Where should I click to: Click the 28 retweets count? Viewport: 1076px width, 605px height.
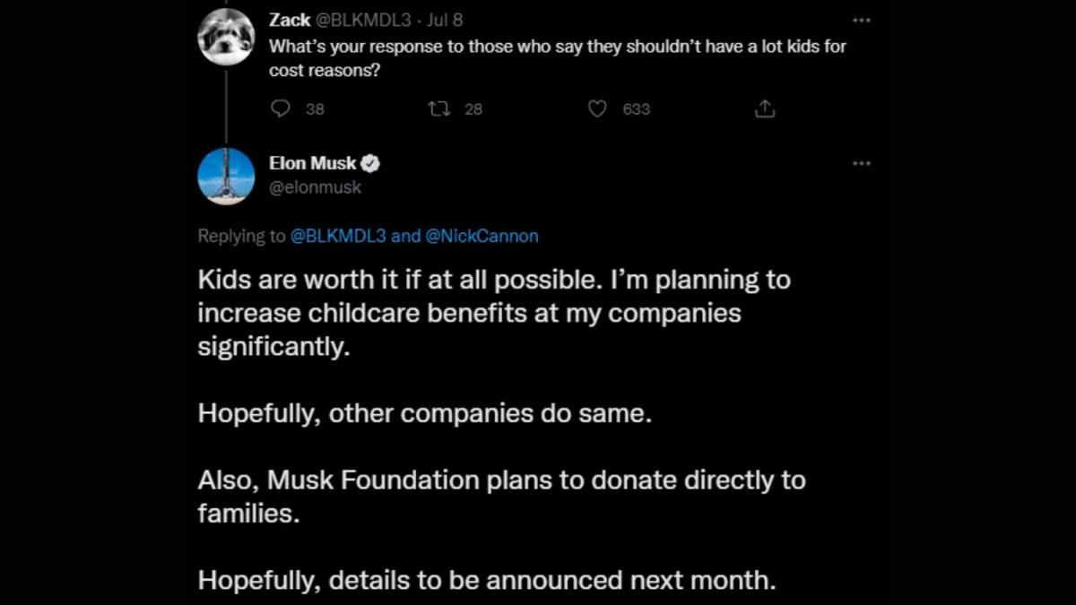point(473,109)
